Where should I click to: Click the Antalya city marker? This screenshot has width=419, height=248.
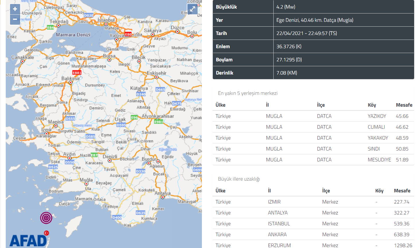[x=163, y=197]
